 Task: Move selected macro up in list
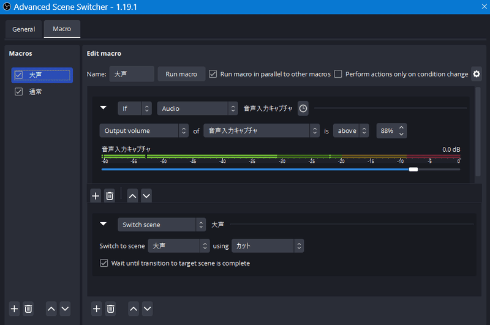click(51, 308)
